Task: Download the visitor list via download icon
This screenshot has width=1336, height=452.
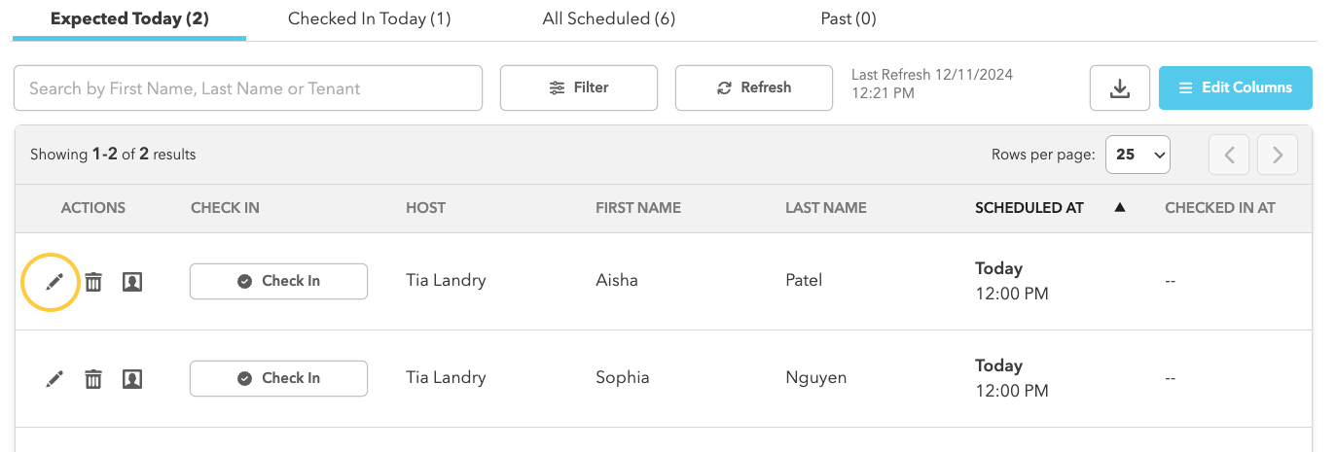Action: (1120, 88)
